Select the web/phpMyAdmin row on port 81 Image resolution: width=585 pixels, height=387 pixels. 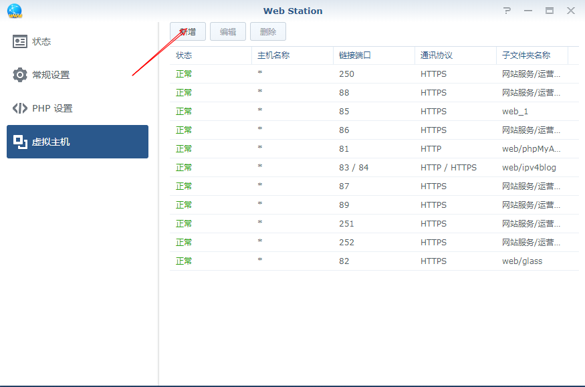[374, 149]
